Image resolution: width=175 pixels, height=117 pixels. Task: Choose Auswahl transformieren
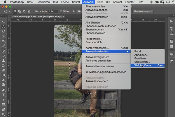(106, 66)
